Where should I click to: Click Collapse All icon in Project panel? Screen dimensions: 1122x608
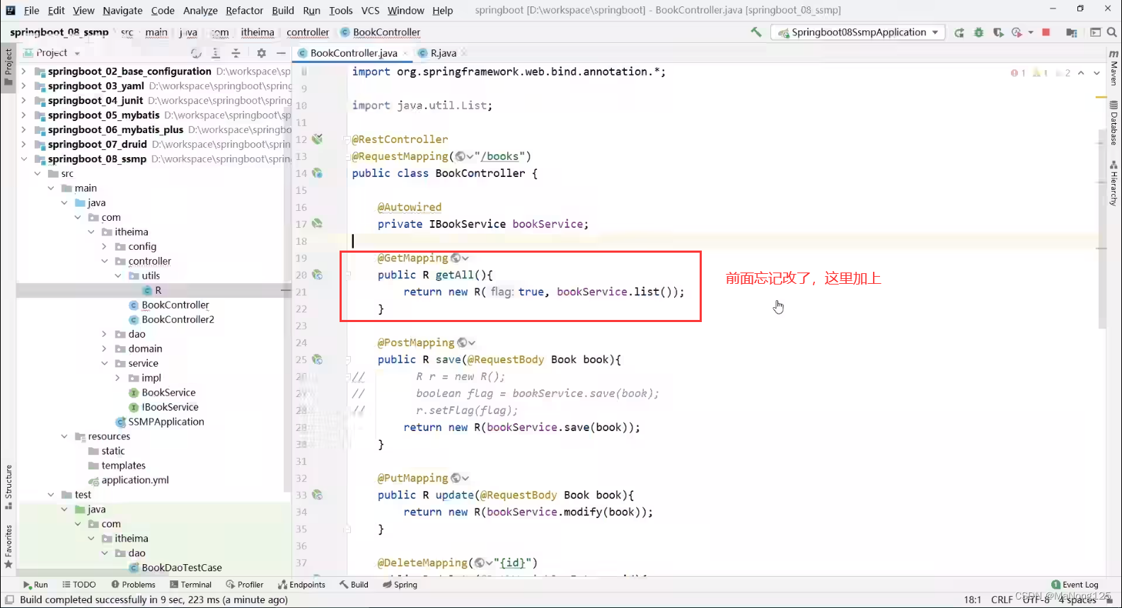[x=236, y=53]
